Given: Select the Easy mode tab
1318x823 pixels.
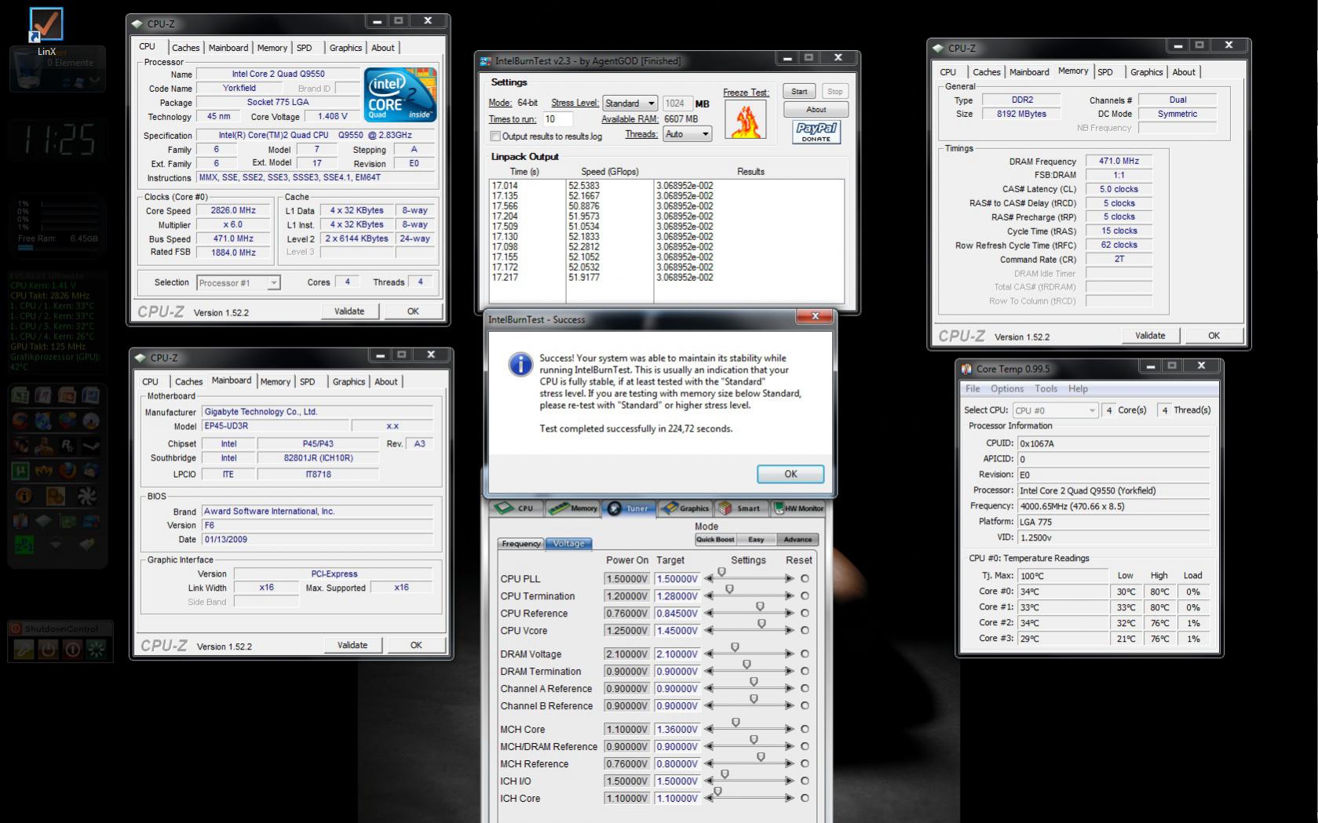Looking at the screenshot, I should (x=756, y=539).
